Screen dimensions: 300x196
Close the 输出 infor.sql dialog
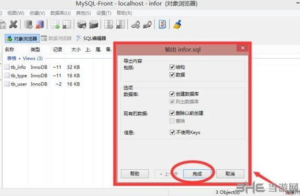pyautogui.click(x=242, y=48)
